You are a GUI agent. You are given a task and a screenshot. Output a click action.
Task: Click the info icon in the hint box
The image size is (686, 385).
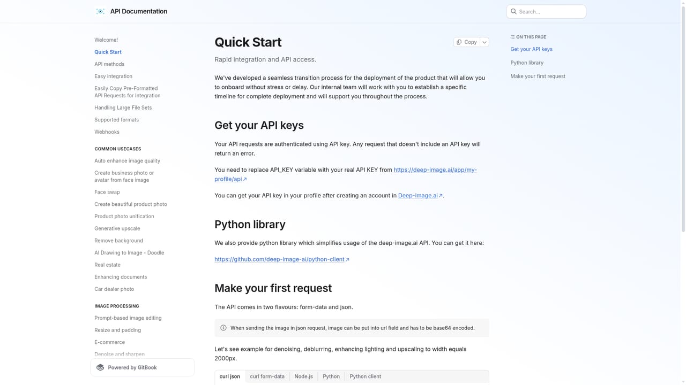pos(223,328)
